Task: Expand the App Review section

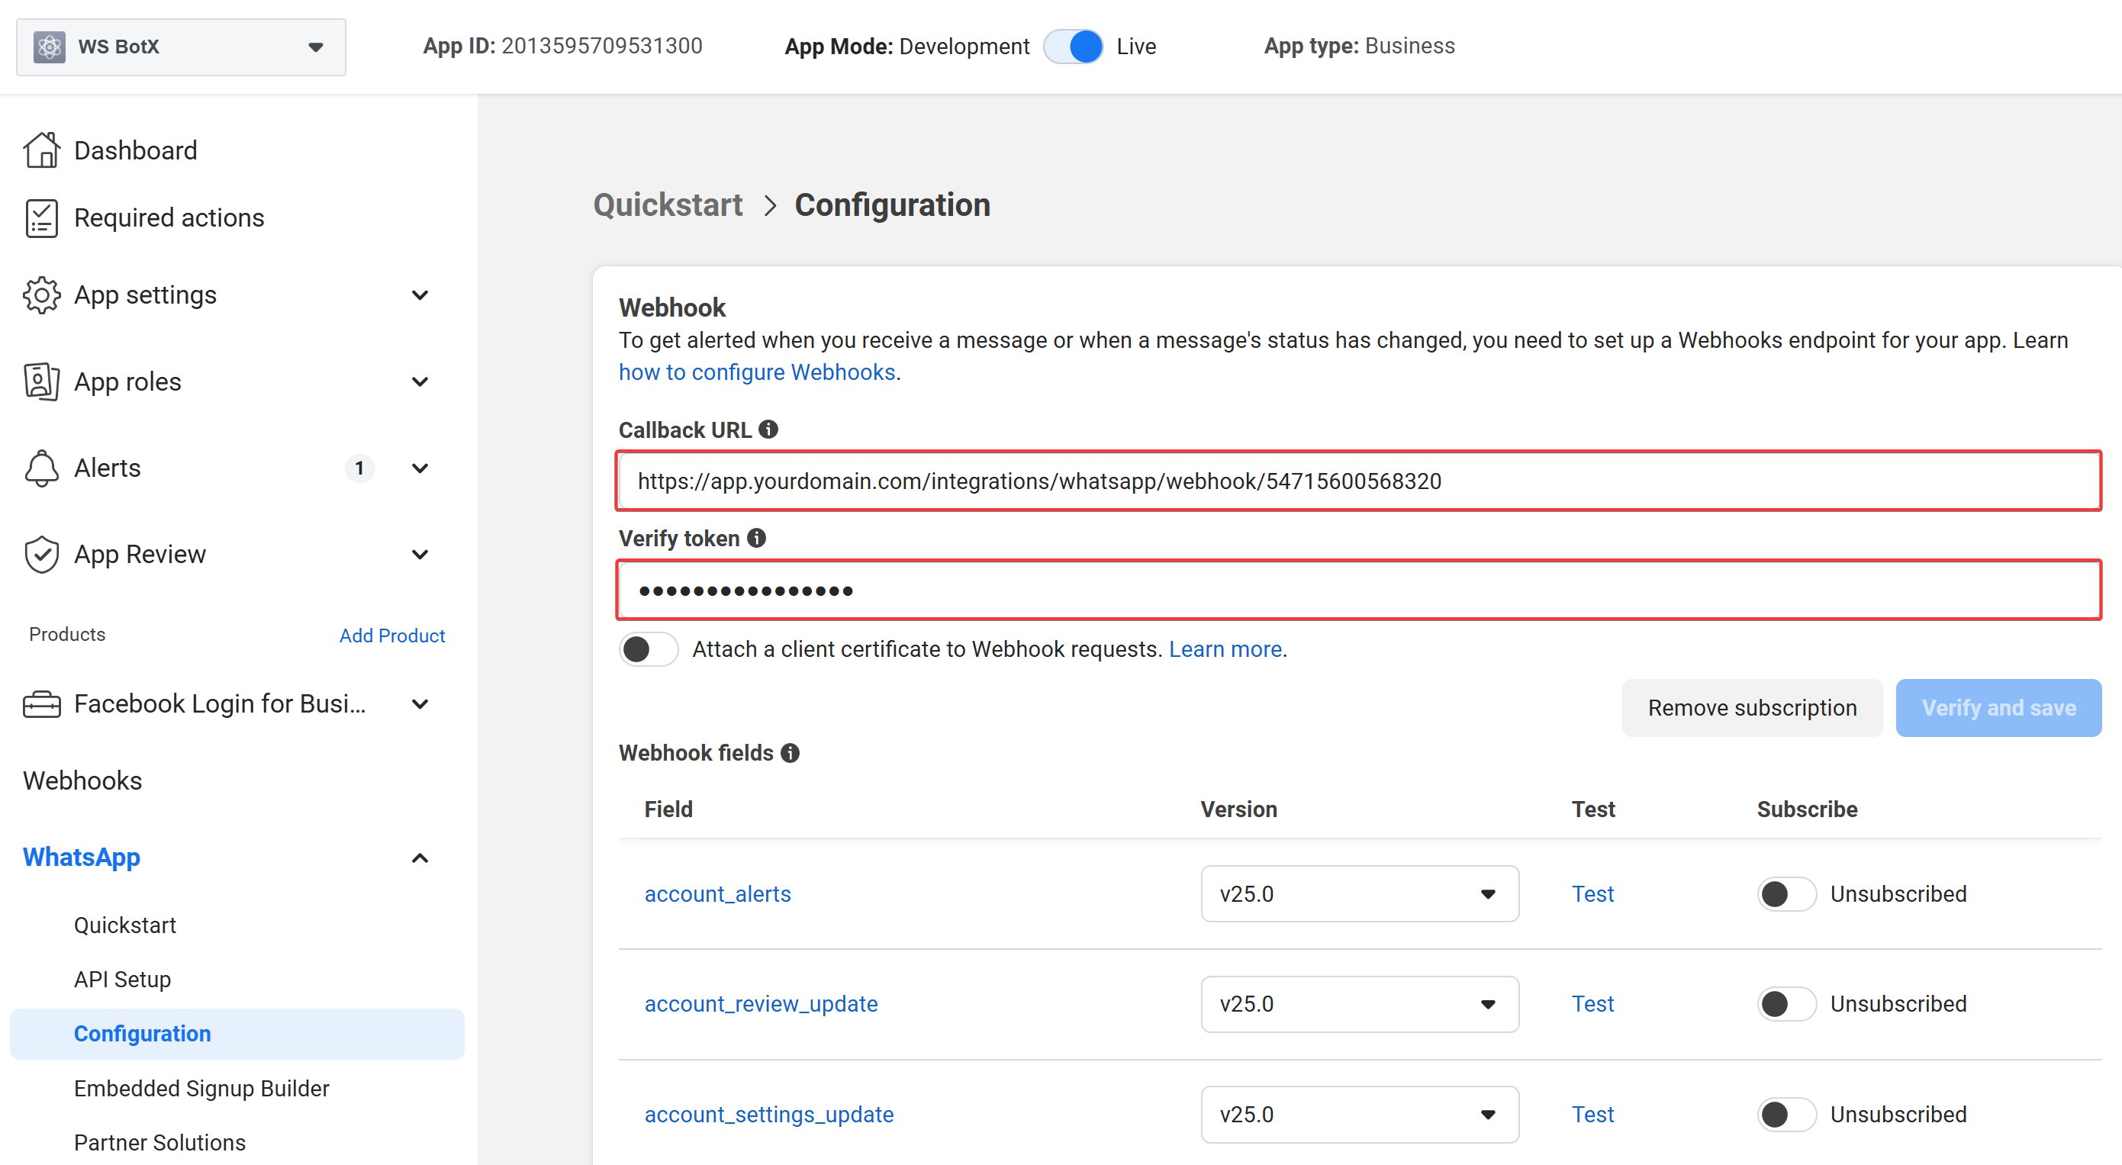Action: tap(420, 555)
